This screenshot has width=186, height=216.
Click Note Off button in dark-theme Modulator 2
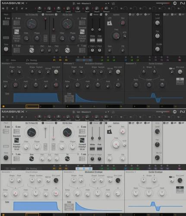pyautogui.click(x=69, y=98)
